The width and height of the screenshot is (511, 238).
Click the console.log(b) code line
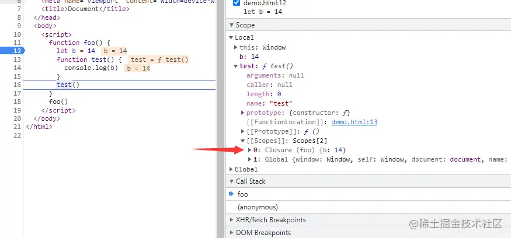(x=91, y=68)
